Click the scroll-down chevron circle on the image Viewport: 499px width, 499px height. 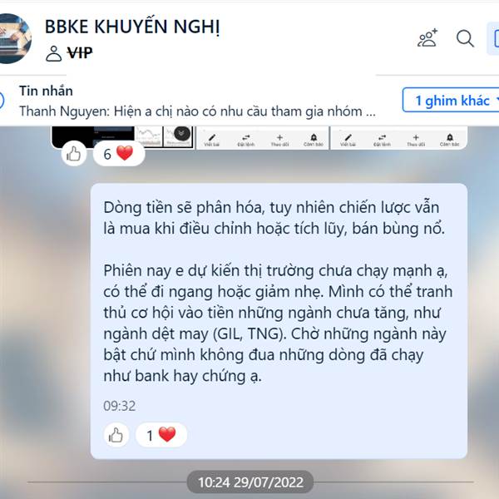tap(182, 134)
